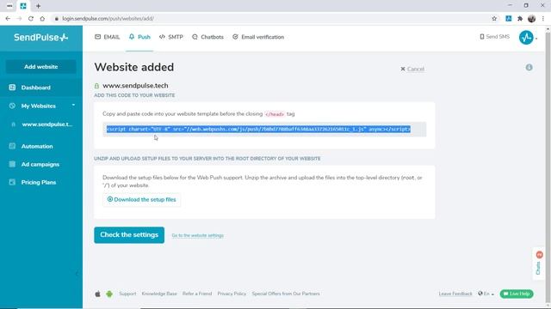Open the Support footer link

(x=127, y=294)
